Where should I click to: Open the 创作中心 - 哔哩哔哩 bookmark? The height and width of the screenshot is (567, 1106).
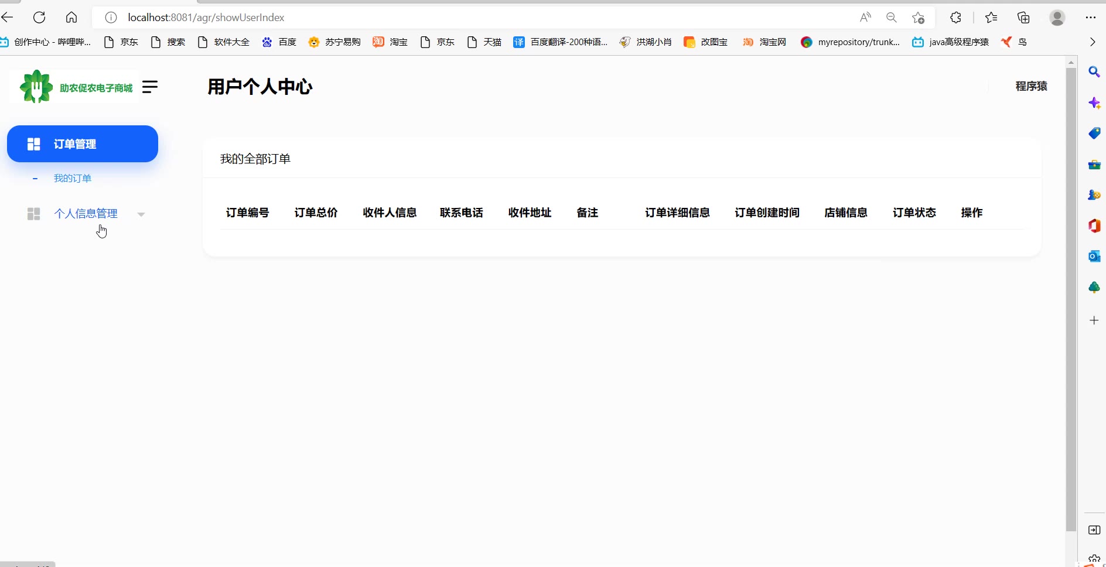[47, 42]
